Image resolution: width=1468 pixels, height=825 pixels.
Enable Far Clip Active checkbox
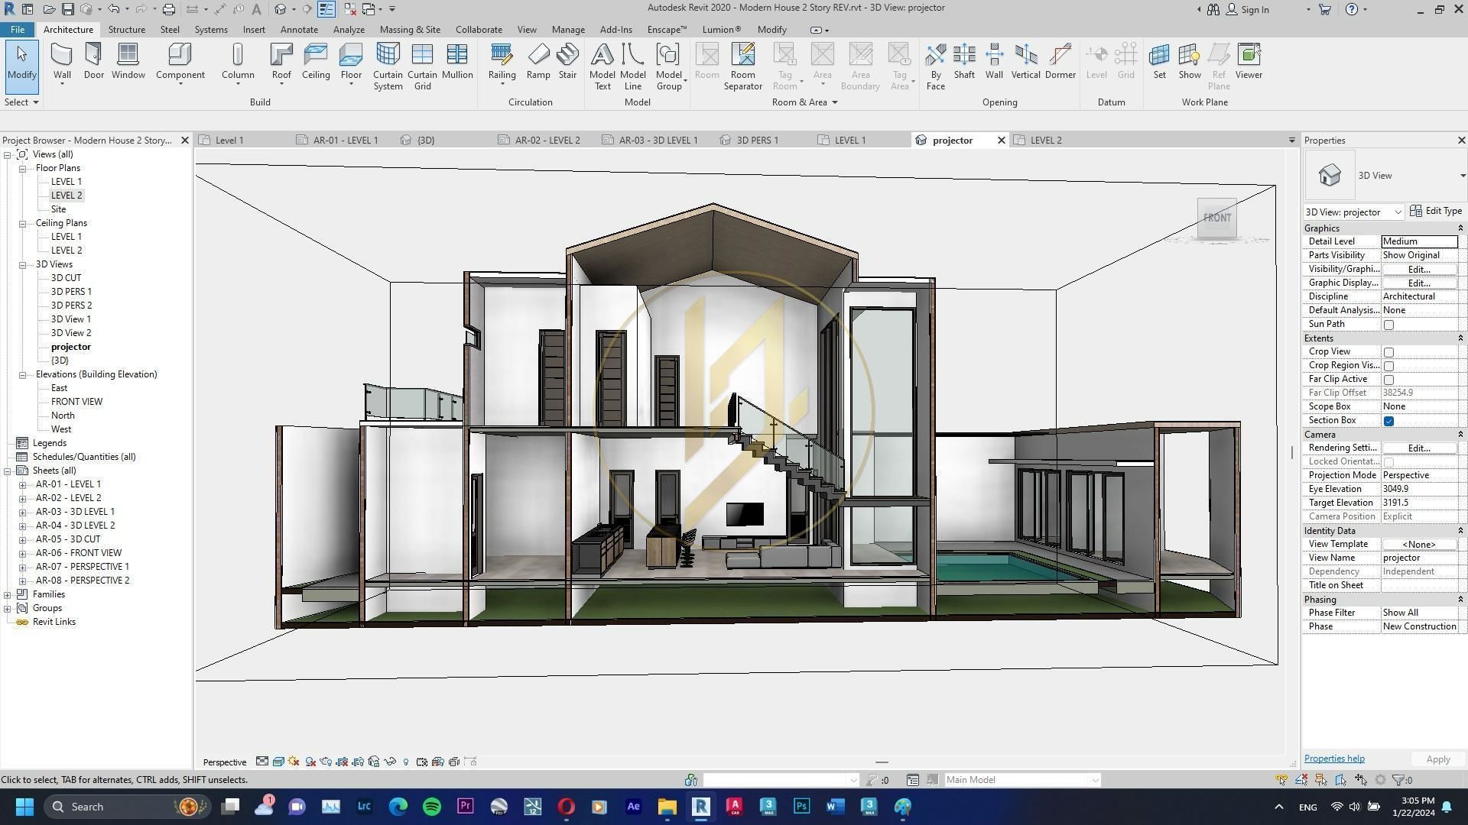1388,380
